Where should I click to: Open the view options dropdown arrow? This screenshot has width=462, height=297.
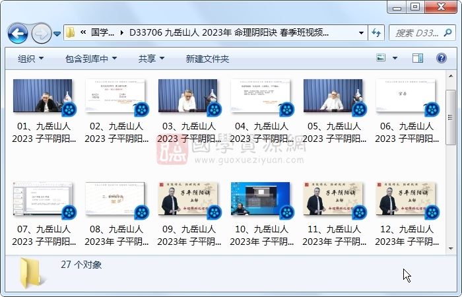[x=395, y=58]
